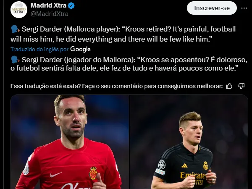
Task: Click the Mallorca crest on the red jersey
Action: pos(93,173)
